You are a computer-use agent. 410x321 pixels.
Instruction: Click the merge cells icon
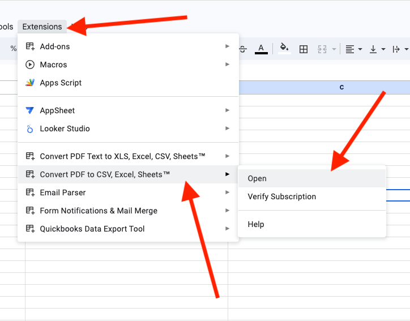[x=323, y=49]
